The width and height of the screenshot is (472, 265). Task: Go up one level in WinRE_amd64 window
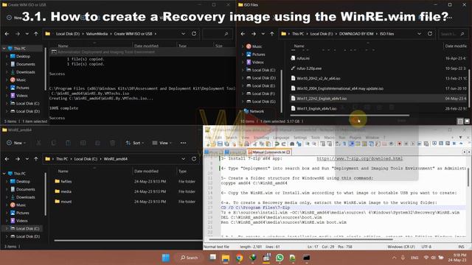point(36,159)
